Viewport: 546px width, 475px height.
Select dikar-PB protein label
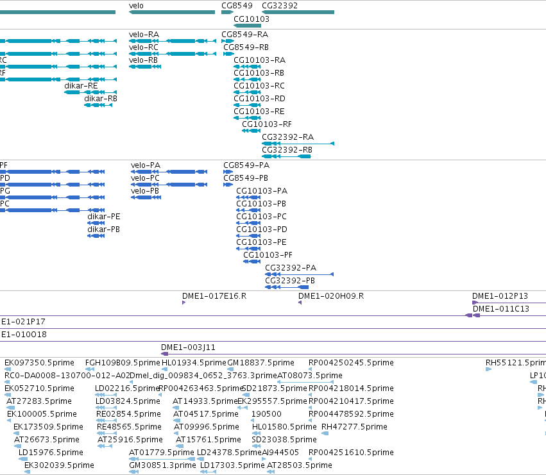(103, 229)
